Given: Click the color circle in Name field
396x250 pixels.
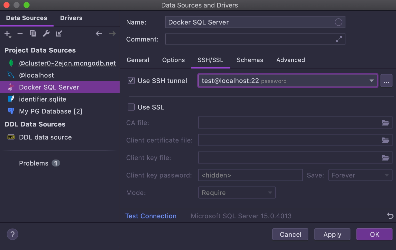Looking at the screenshot, I should [x=338, y=22].
